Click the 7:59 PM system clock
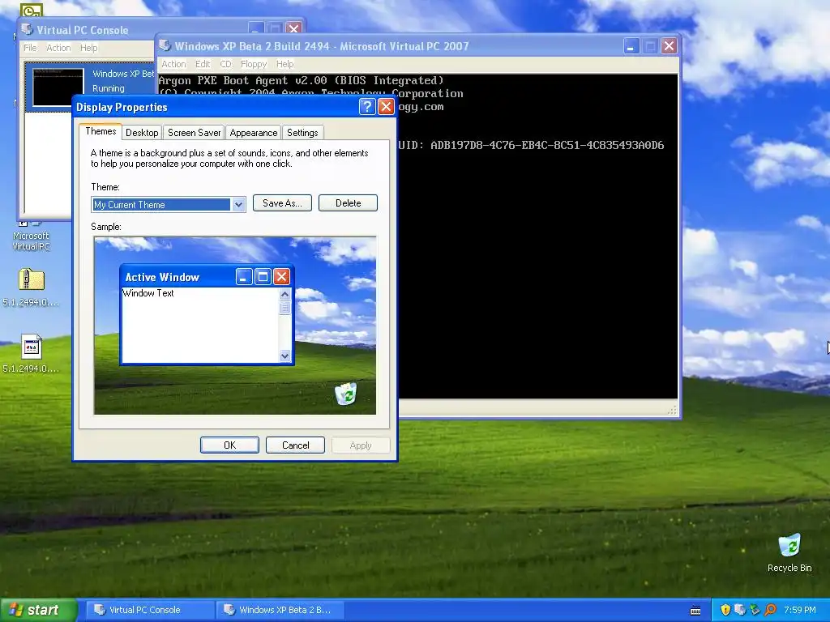 (800, 610)
